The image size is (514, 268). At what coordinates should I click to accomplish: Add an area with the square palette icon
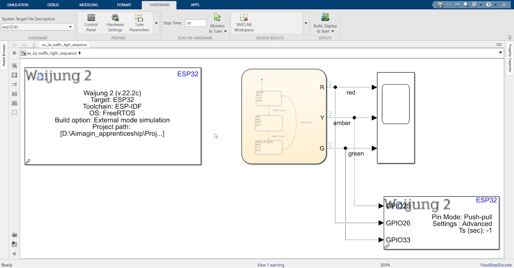pos(14,112)
